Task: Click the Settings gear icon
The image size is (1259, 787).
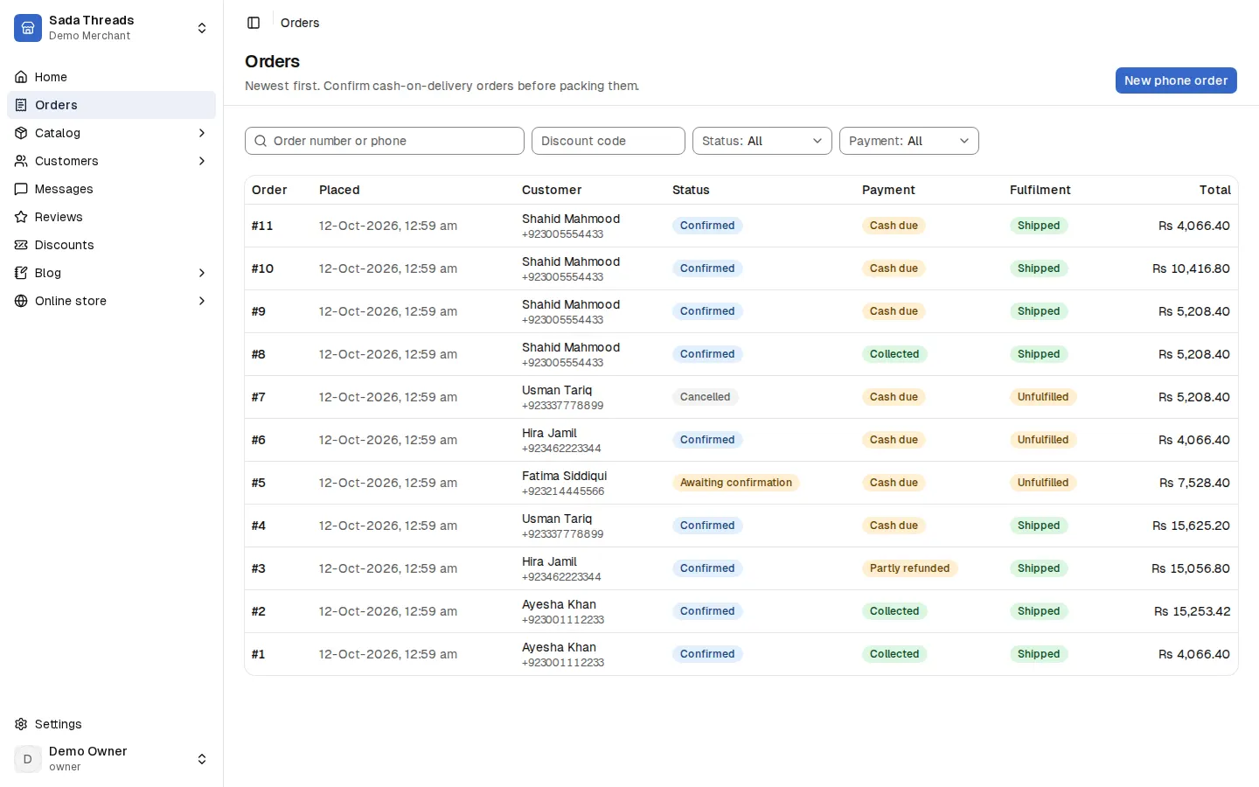Action: [x=21, y=724]
